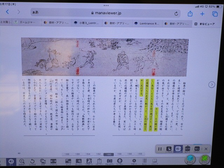Screen dimensions: 224x168
Task: Open Safari tab overview icon
Action: (215, 14)
